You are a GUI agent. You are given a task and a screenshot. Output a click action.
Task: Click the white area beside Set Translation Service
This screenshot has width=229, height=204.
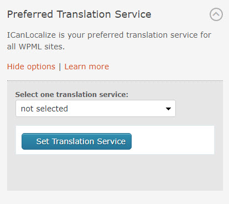click(173, 140)
